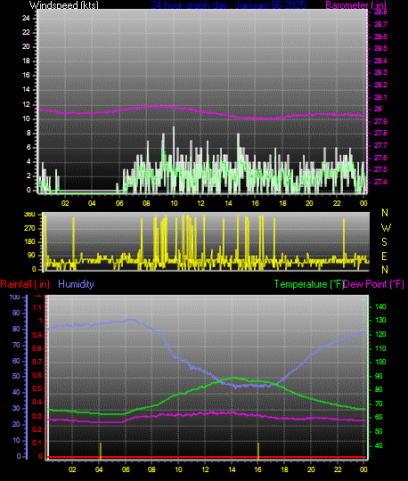Viewport: 408px width, 481px height.
Task: Click the 28.5 barometer axis value
Action: tap(380, 48)
